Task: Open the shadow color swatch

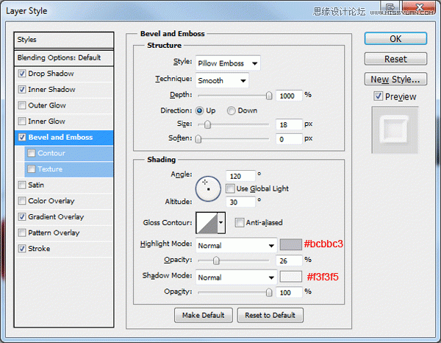Action: 291,277
